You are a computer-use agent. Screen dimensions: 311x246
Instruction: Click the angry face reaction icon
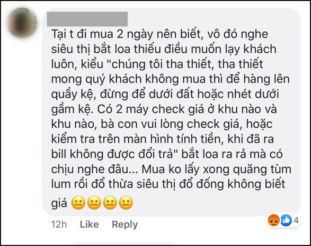[274, 220]
